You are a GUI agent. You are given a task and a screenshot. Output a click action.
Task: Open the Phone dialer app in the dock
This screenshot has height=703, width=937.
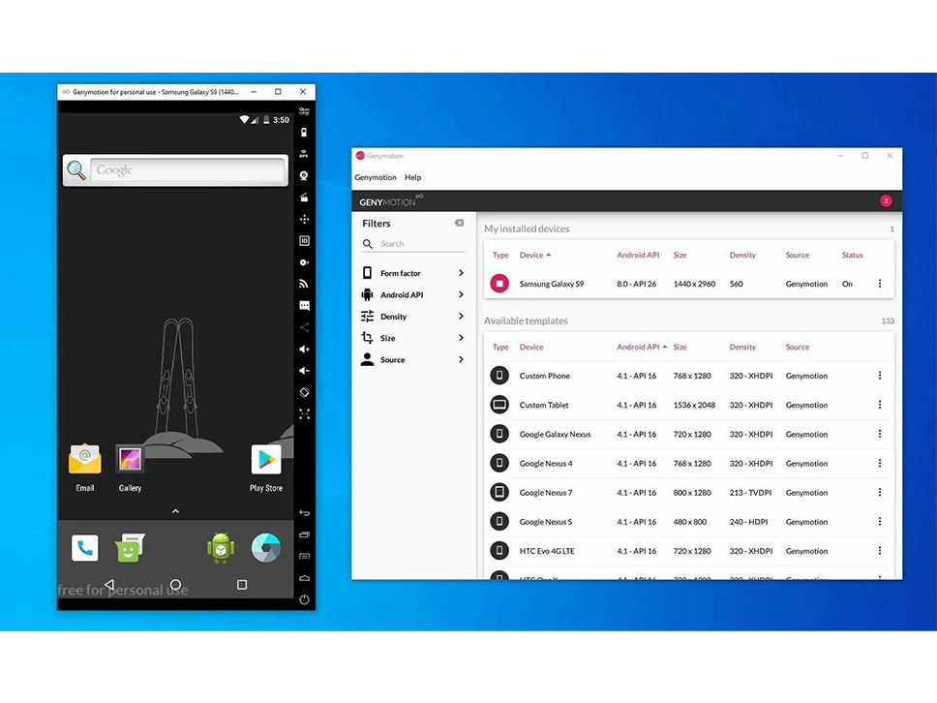click(x=85, y=548)
